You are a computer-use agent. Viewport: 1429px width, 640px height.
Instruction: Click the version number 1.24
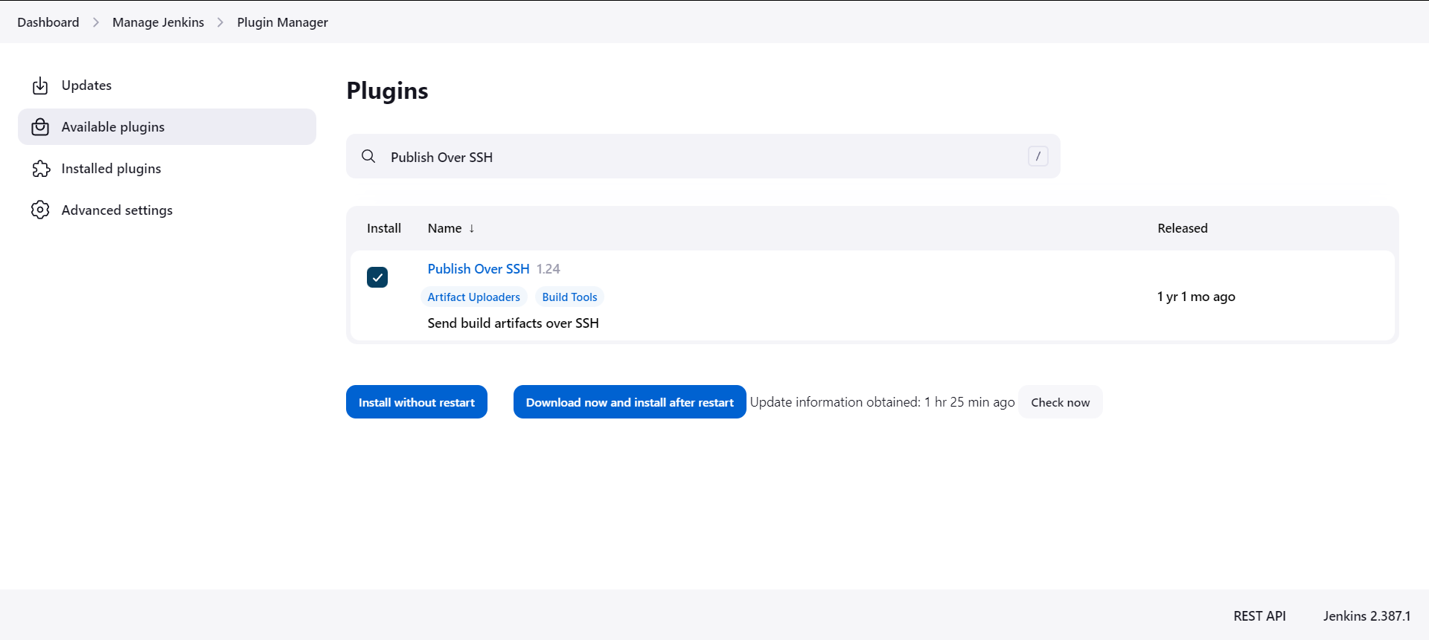549,269
